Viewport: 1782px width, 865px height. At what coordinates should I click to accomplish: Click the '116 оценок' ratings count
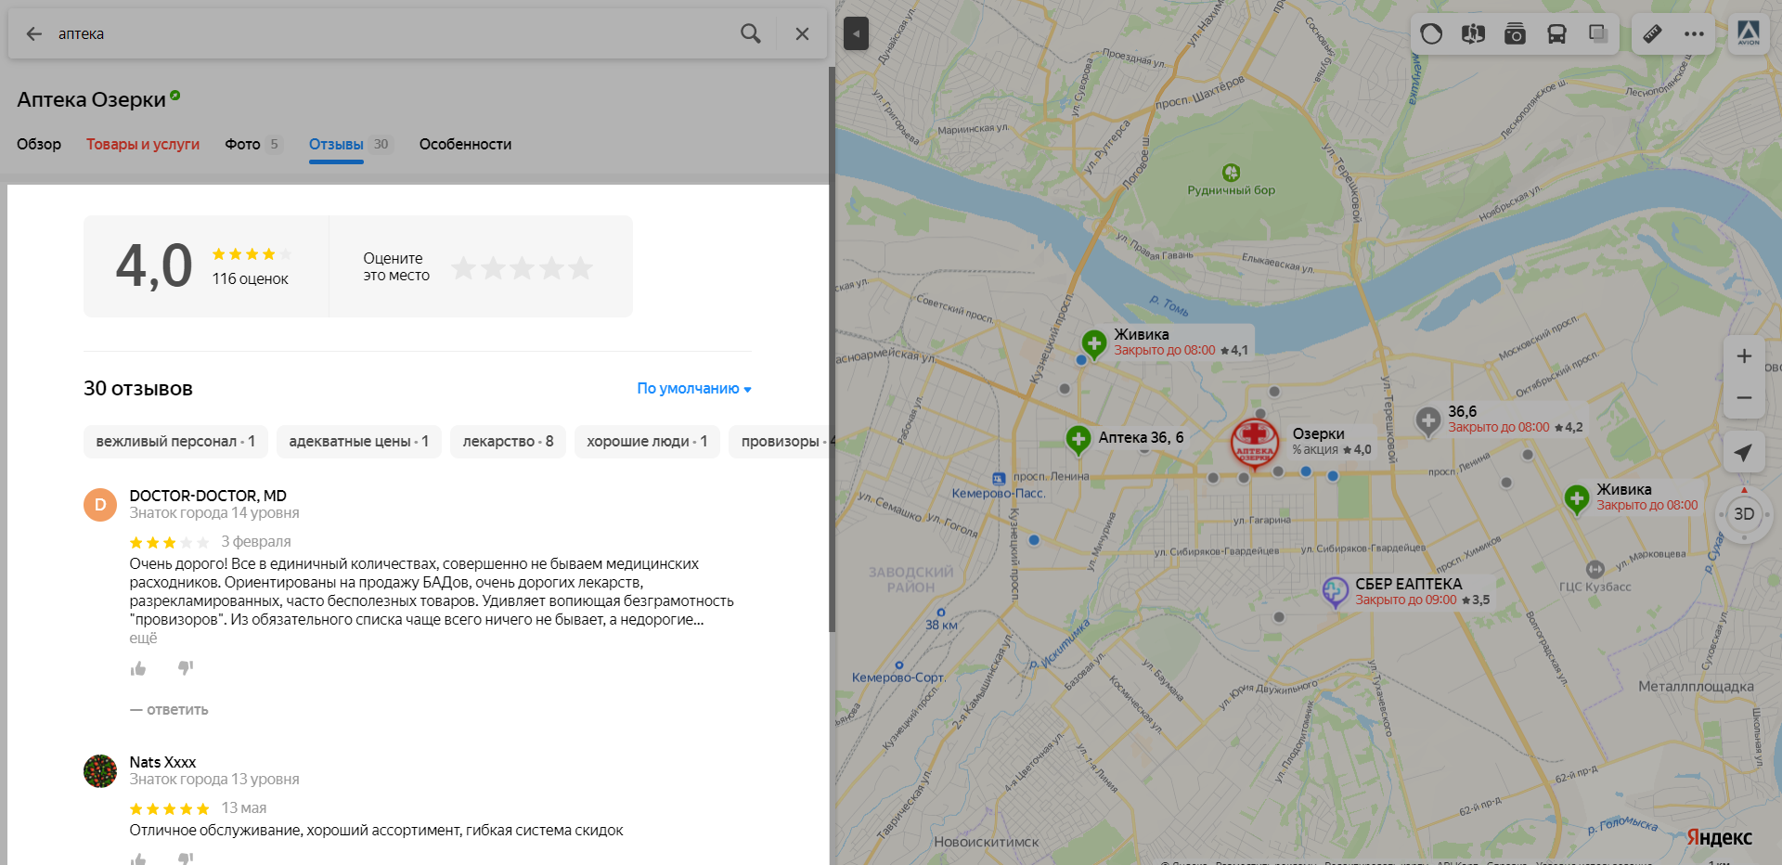coord(250,278)
